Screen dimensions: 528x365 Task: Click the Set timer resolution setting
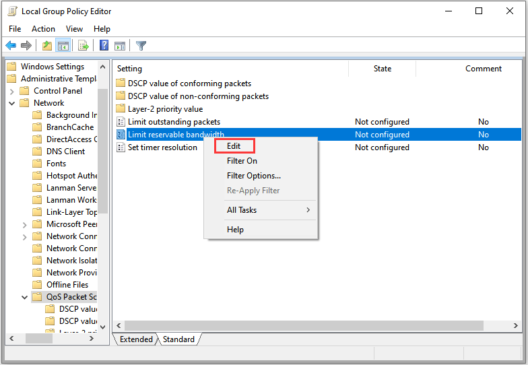click(x=163, y=147)
